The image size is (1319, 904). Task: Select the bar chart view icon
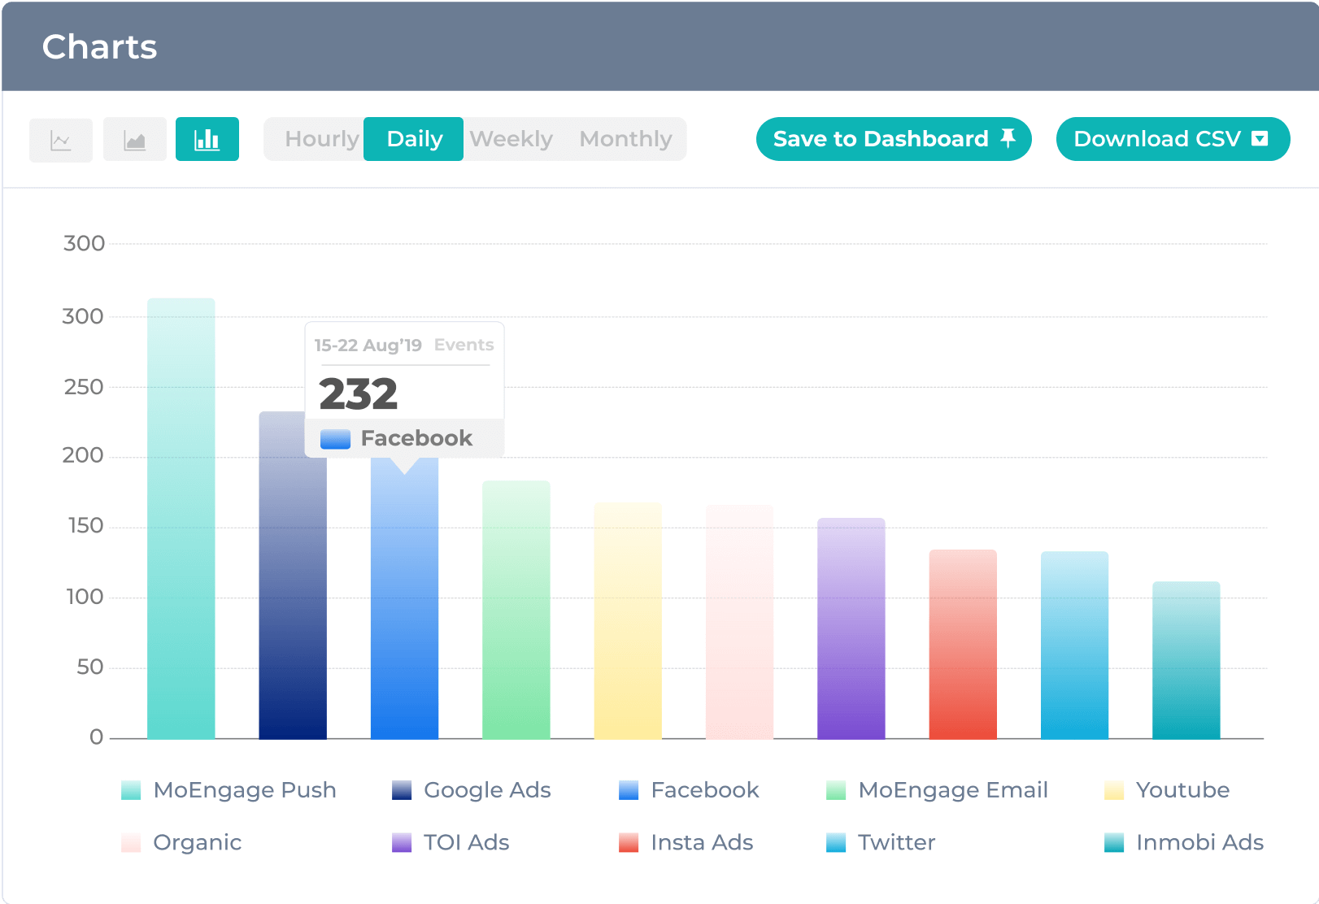click(x=207, y=139)
